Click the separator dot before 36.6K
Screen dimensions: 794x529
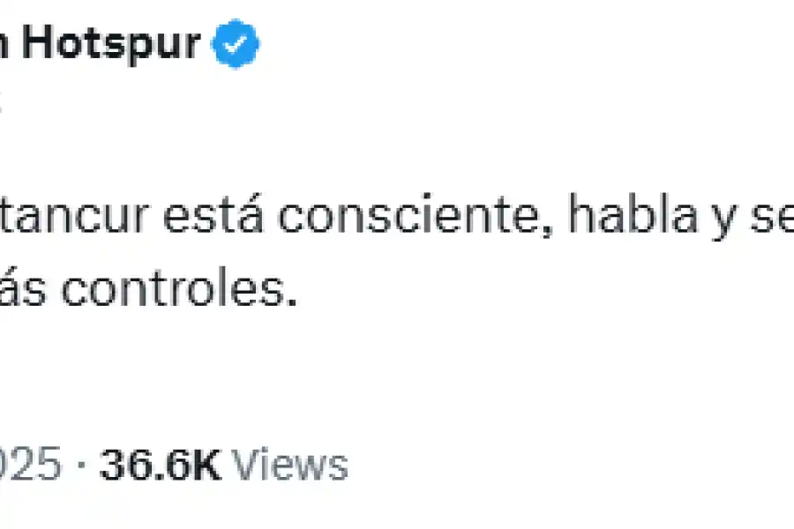point(81,466)
